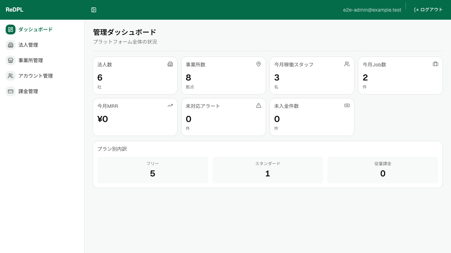
Task: Click the people icon on 今月稼働スタッフ card
Action: [347, 64]
